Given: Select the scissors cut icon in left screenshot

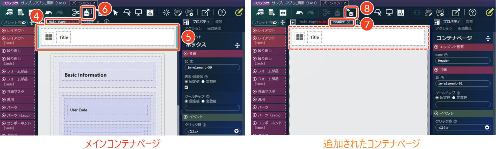Looking at the screenshot, I should (x=76, y=12).
